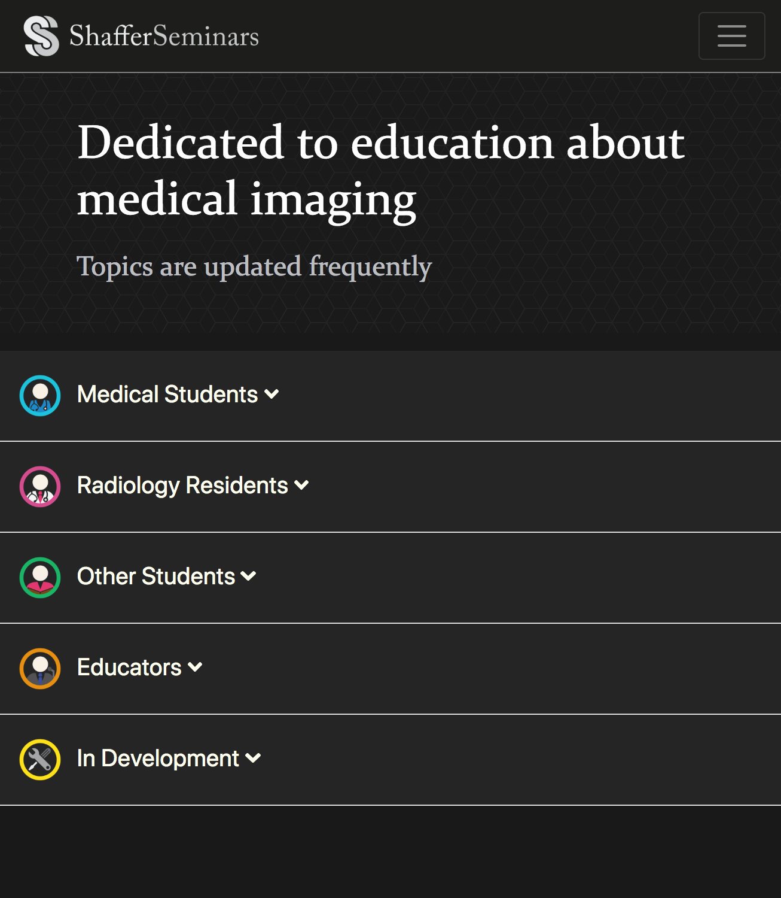Expand the In Development chevron arrow

[x=253, y=759]
